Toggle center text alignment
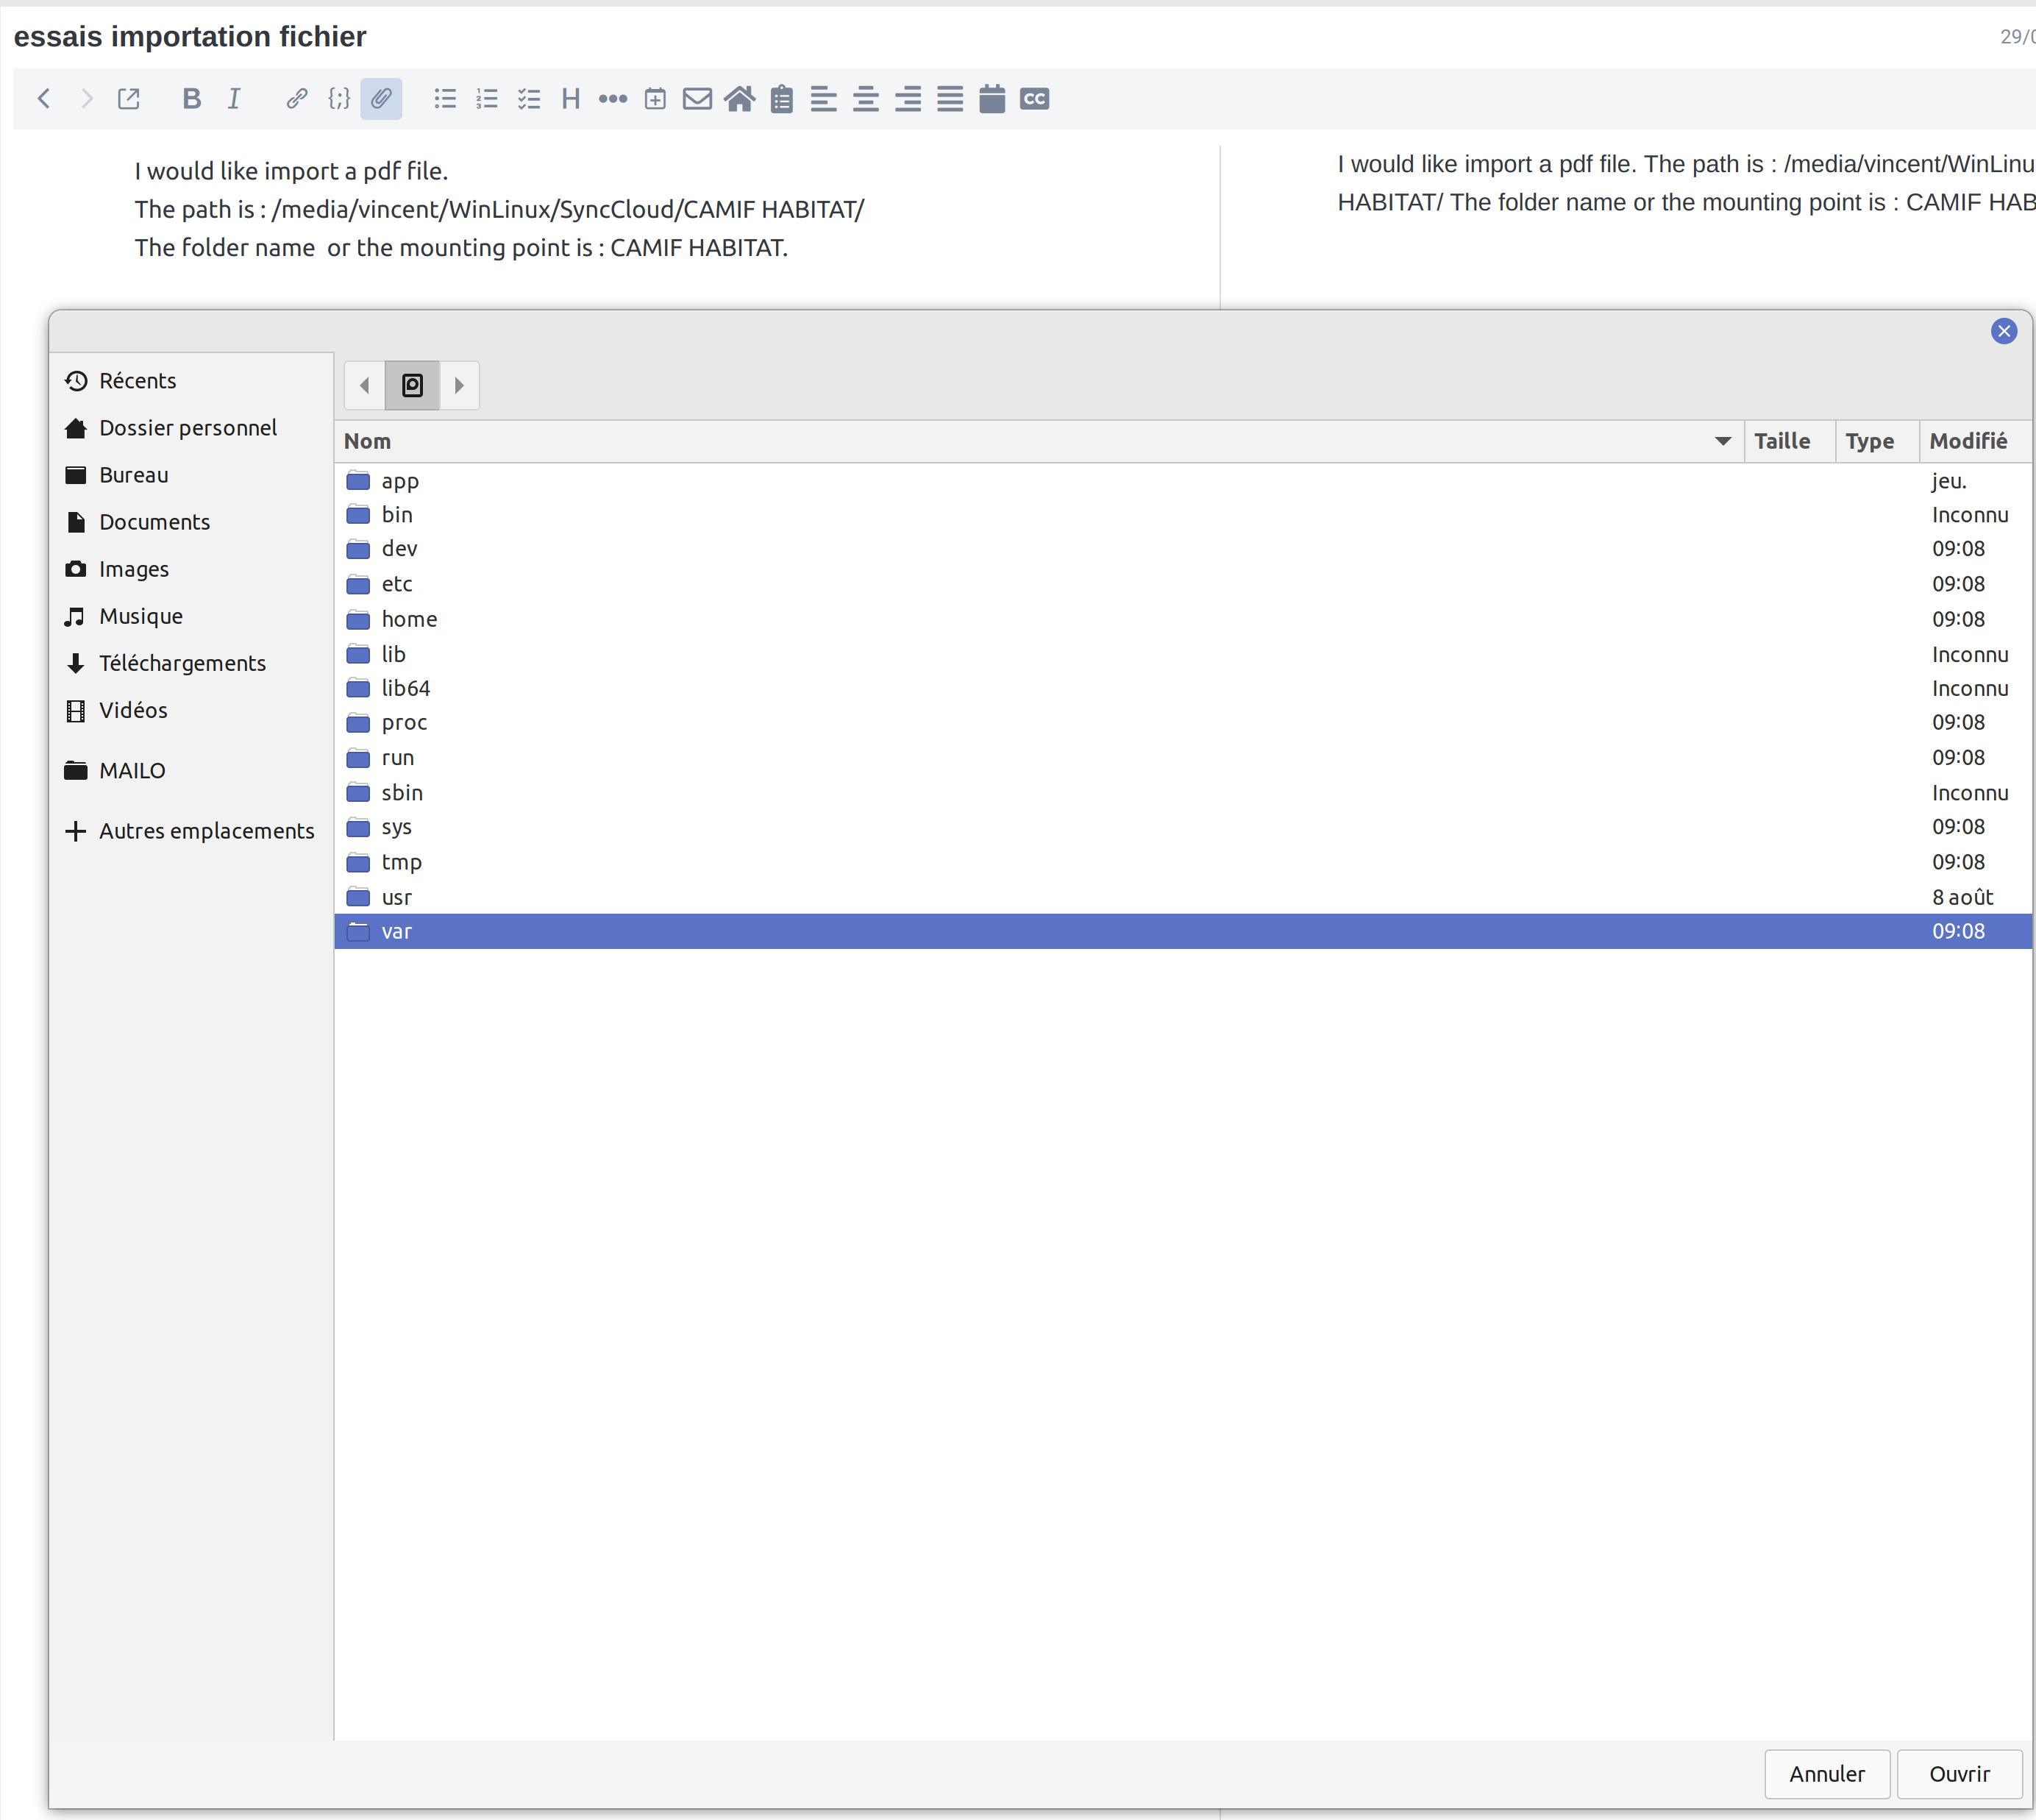 coord(865,98)
